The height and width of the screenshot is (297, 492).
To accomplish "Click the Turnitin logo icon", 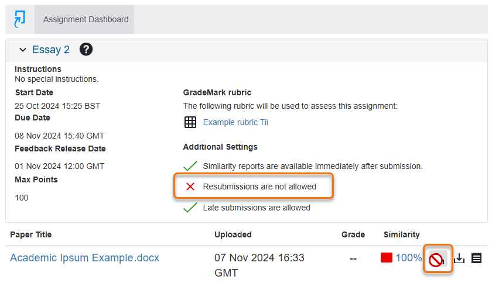I will click(20, 19).
